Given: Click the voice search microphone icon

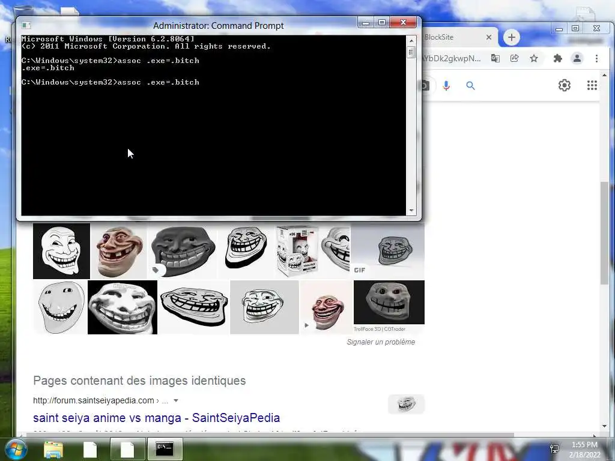Looking at the screenshot, I should tap(446, 85).
